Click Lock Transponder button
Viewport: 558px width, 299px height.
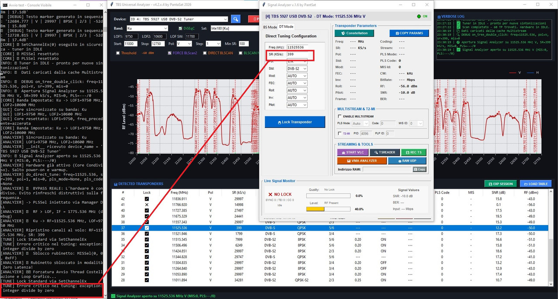coord(295,122)
